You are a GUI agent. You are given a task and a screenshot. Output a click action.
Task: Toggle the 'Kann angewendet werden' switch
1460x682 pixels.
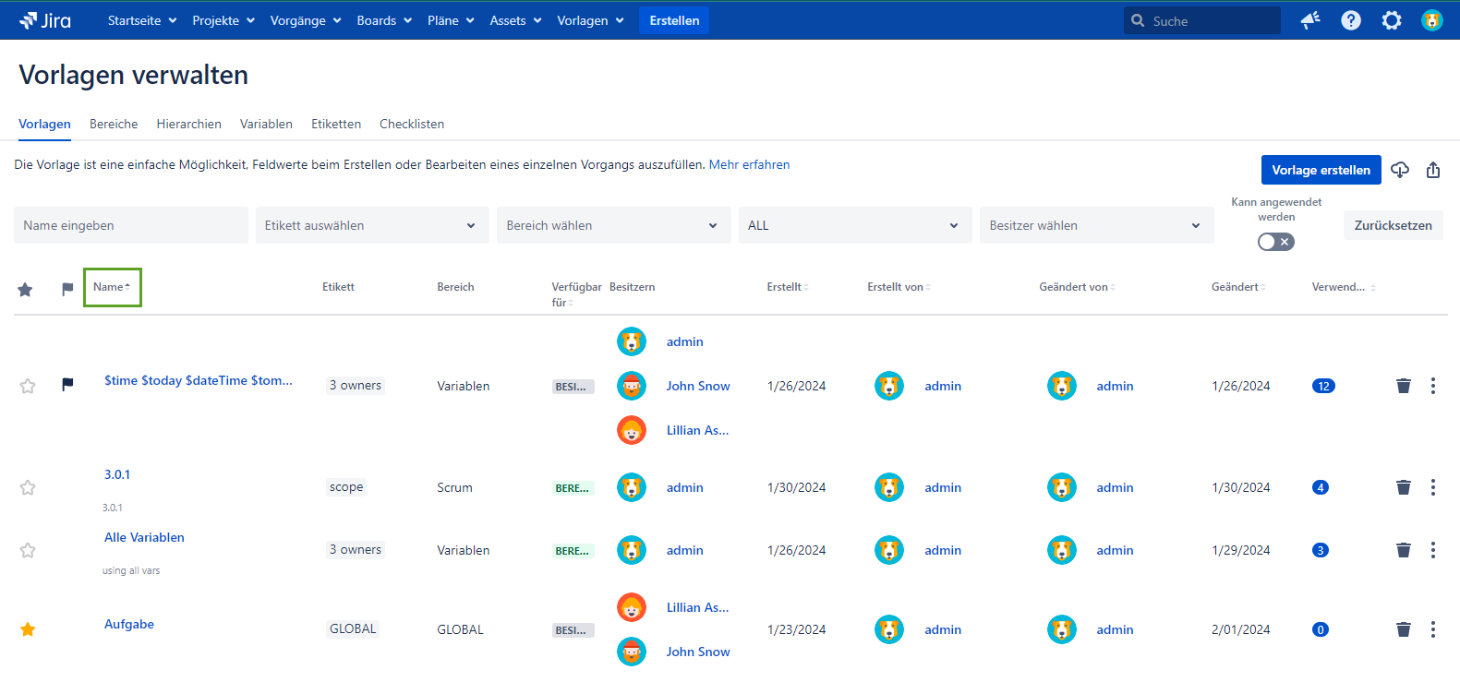tap(1275, 242)
